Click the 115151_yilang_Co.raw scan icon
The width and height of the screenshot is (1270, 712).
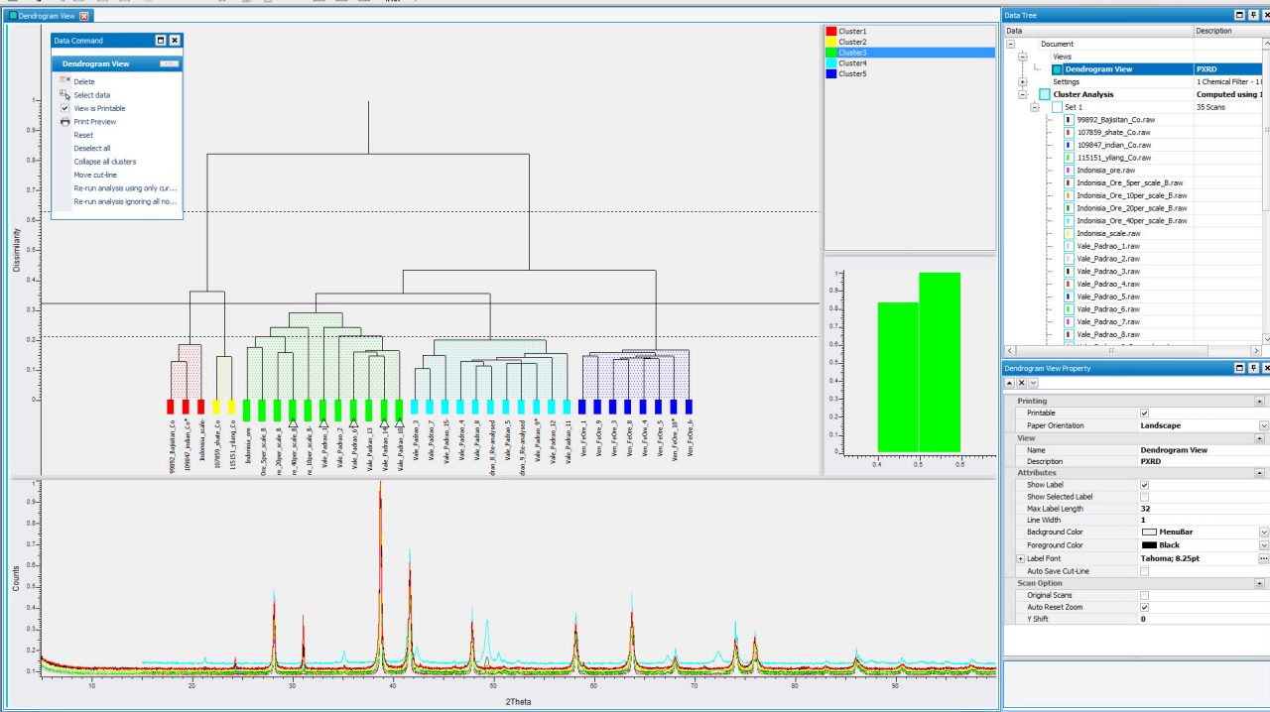(x=1070, y=158)
